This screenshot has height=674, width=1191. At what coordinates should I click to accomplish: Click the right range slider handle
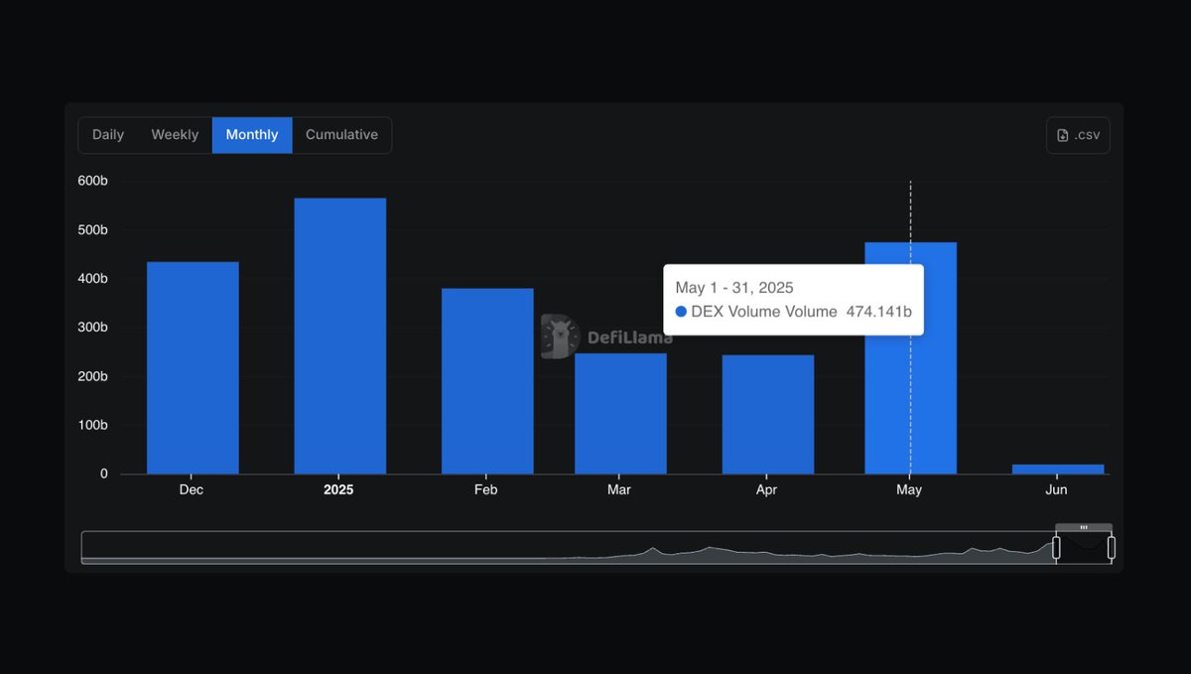1112,548
